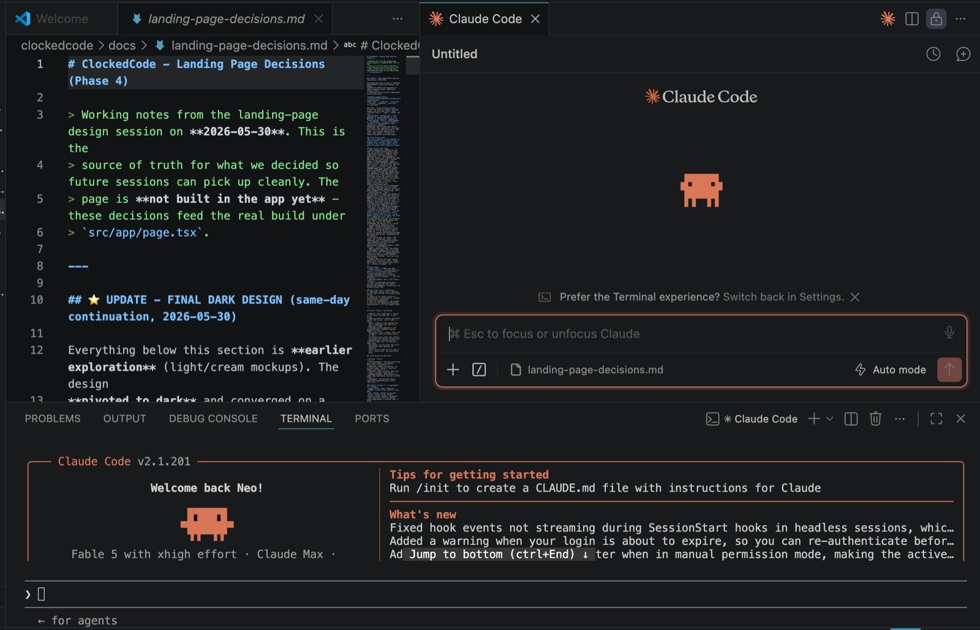Screen dimensions: 980x630
Task: Open editor group more actions menu
Action: pyautogui.click(x=398, y=19)
